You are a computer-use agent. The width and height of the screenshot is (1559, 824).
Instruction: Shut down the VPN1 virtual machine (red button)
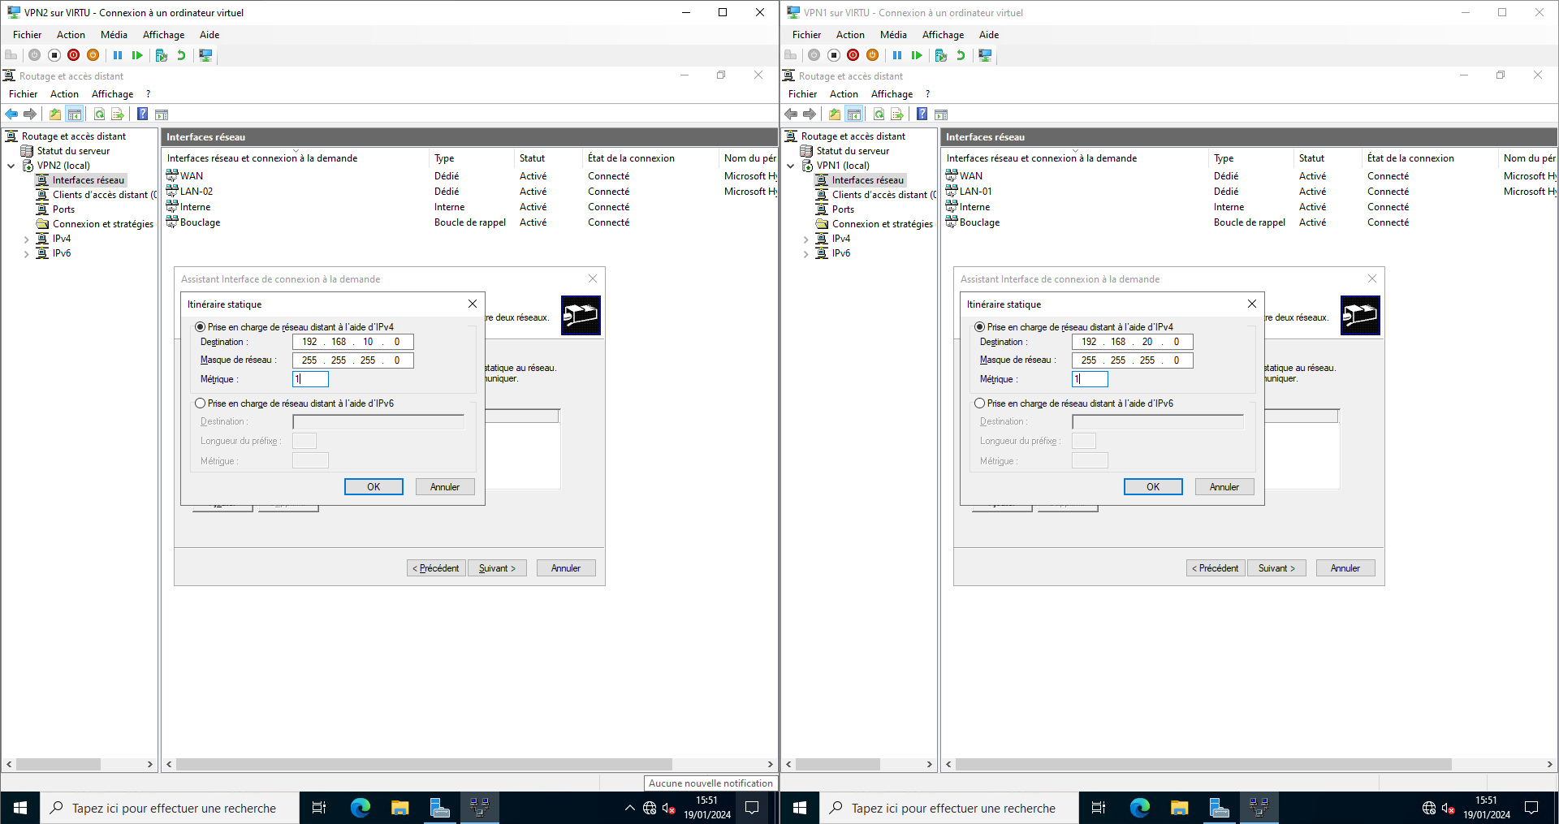(853, 55)
